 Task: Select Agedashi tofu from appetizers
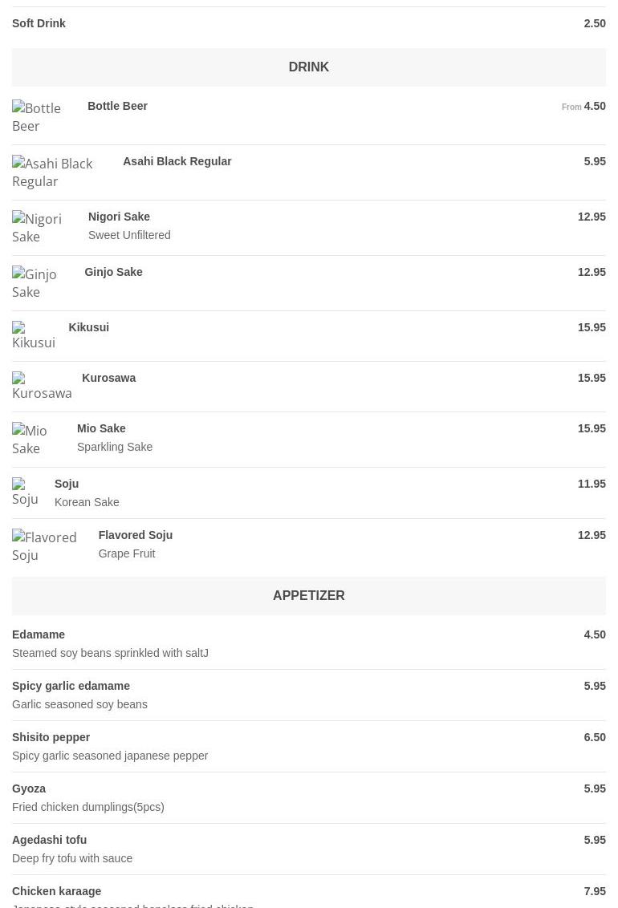pos(49,840)
